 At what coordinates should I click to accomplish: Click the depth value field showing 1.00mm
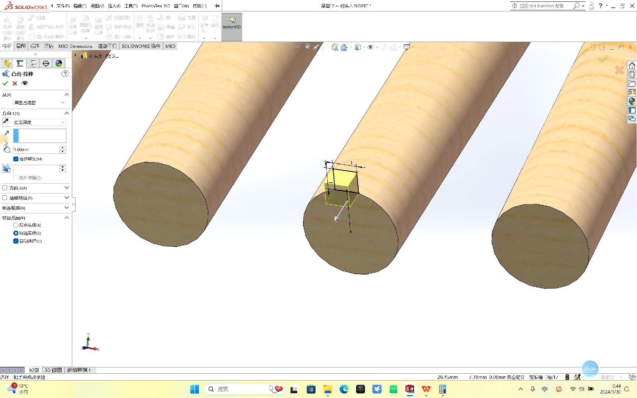point(36,150)
